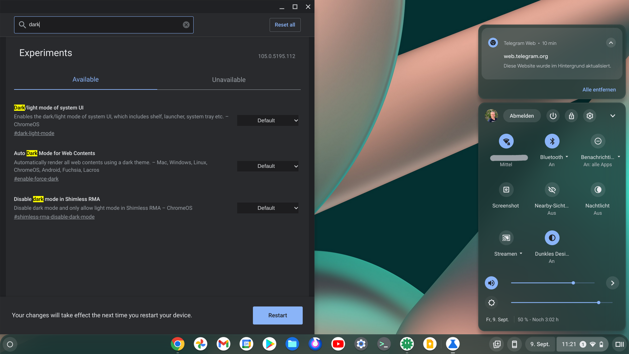Click the #enable-force-dark link
This screenshot has height=354, width=629.
[36, 179]
